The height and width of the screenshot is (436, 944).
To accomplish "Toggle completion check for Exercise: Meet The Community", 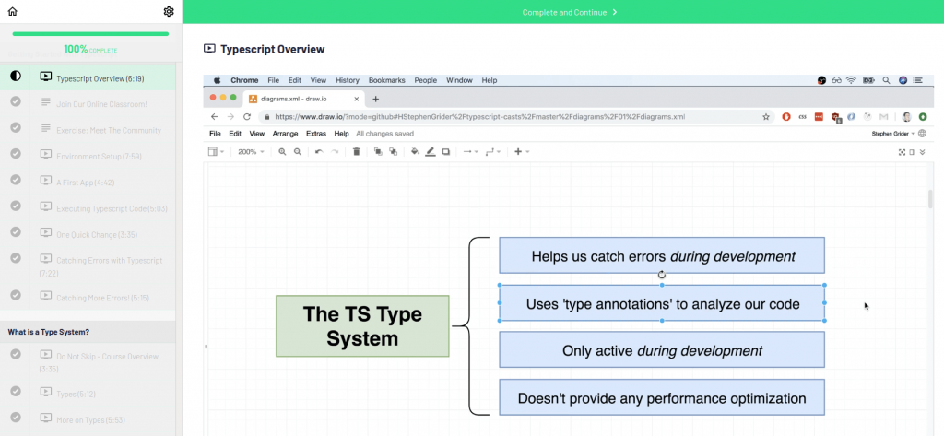I will tap(16, 128).
